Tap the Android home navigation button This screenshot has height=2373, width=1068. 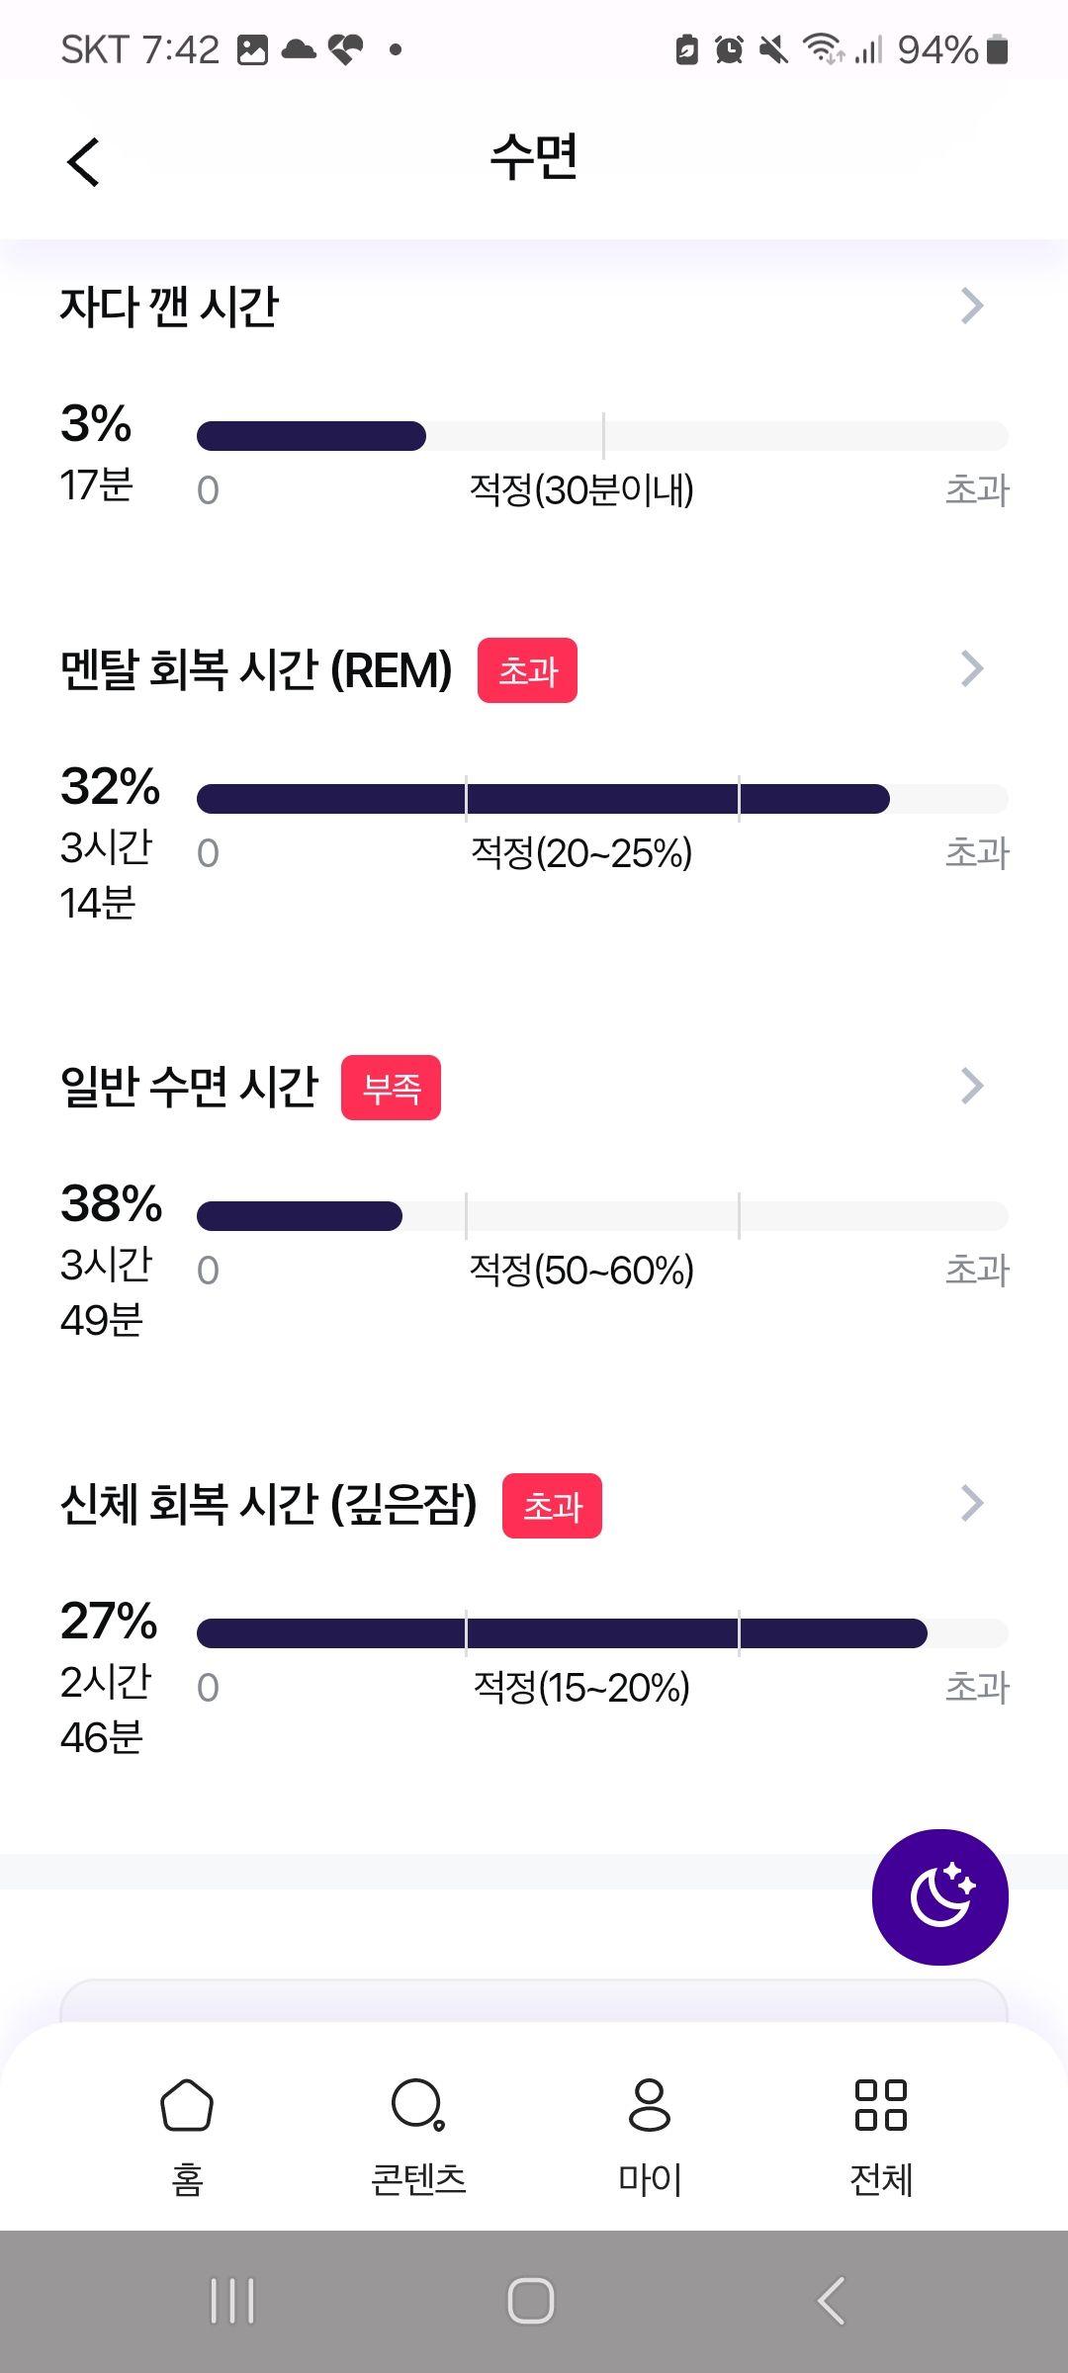point(531,2301)
